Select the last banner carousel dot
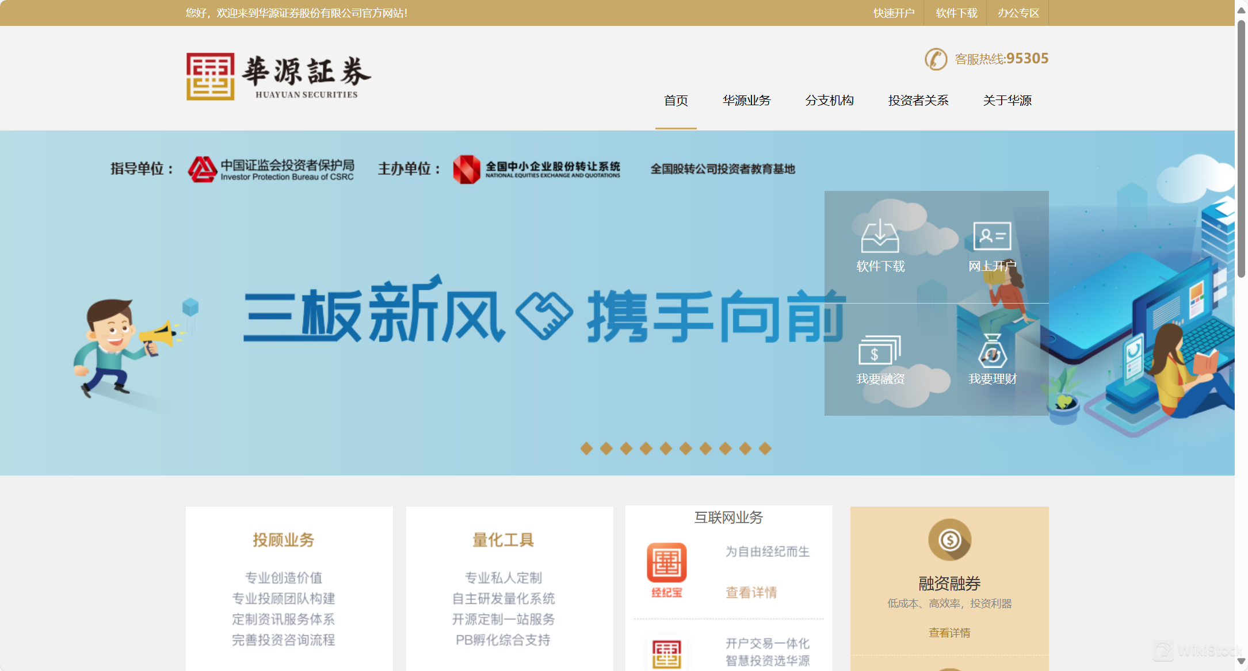 tap(765, 448)
